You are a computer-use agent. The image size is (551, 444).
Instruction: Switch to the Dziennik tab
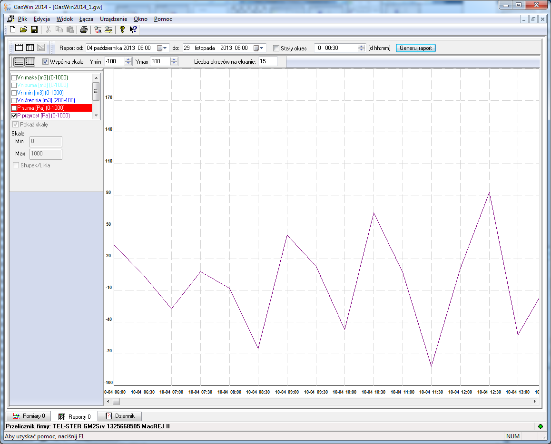[x=120, y=416]
